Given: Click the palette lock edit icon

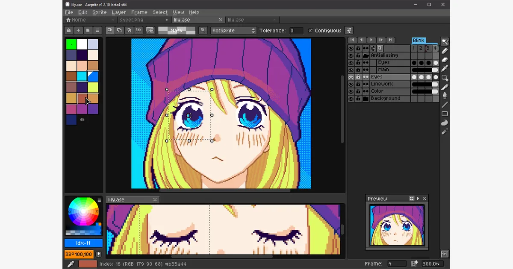Looking at the screenshot, I should coord(68,30).
